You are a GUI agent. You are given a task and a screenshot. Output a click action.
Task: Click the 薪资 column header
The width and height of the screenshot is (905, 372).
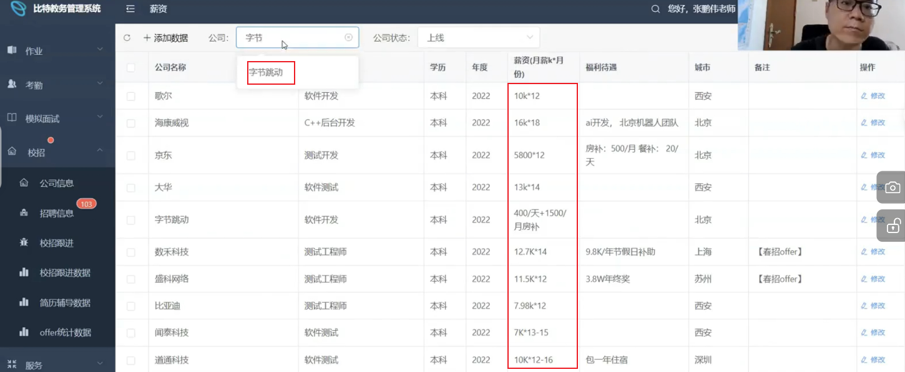540,67
